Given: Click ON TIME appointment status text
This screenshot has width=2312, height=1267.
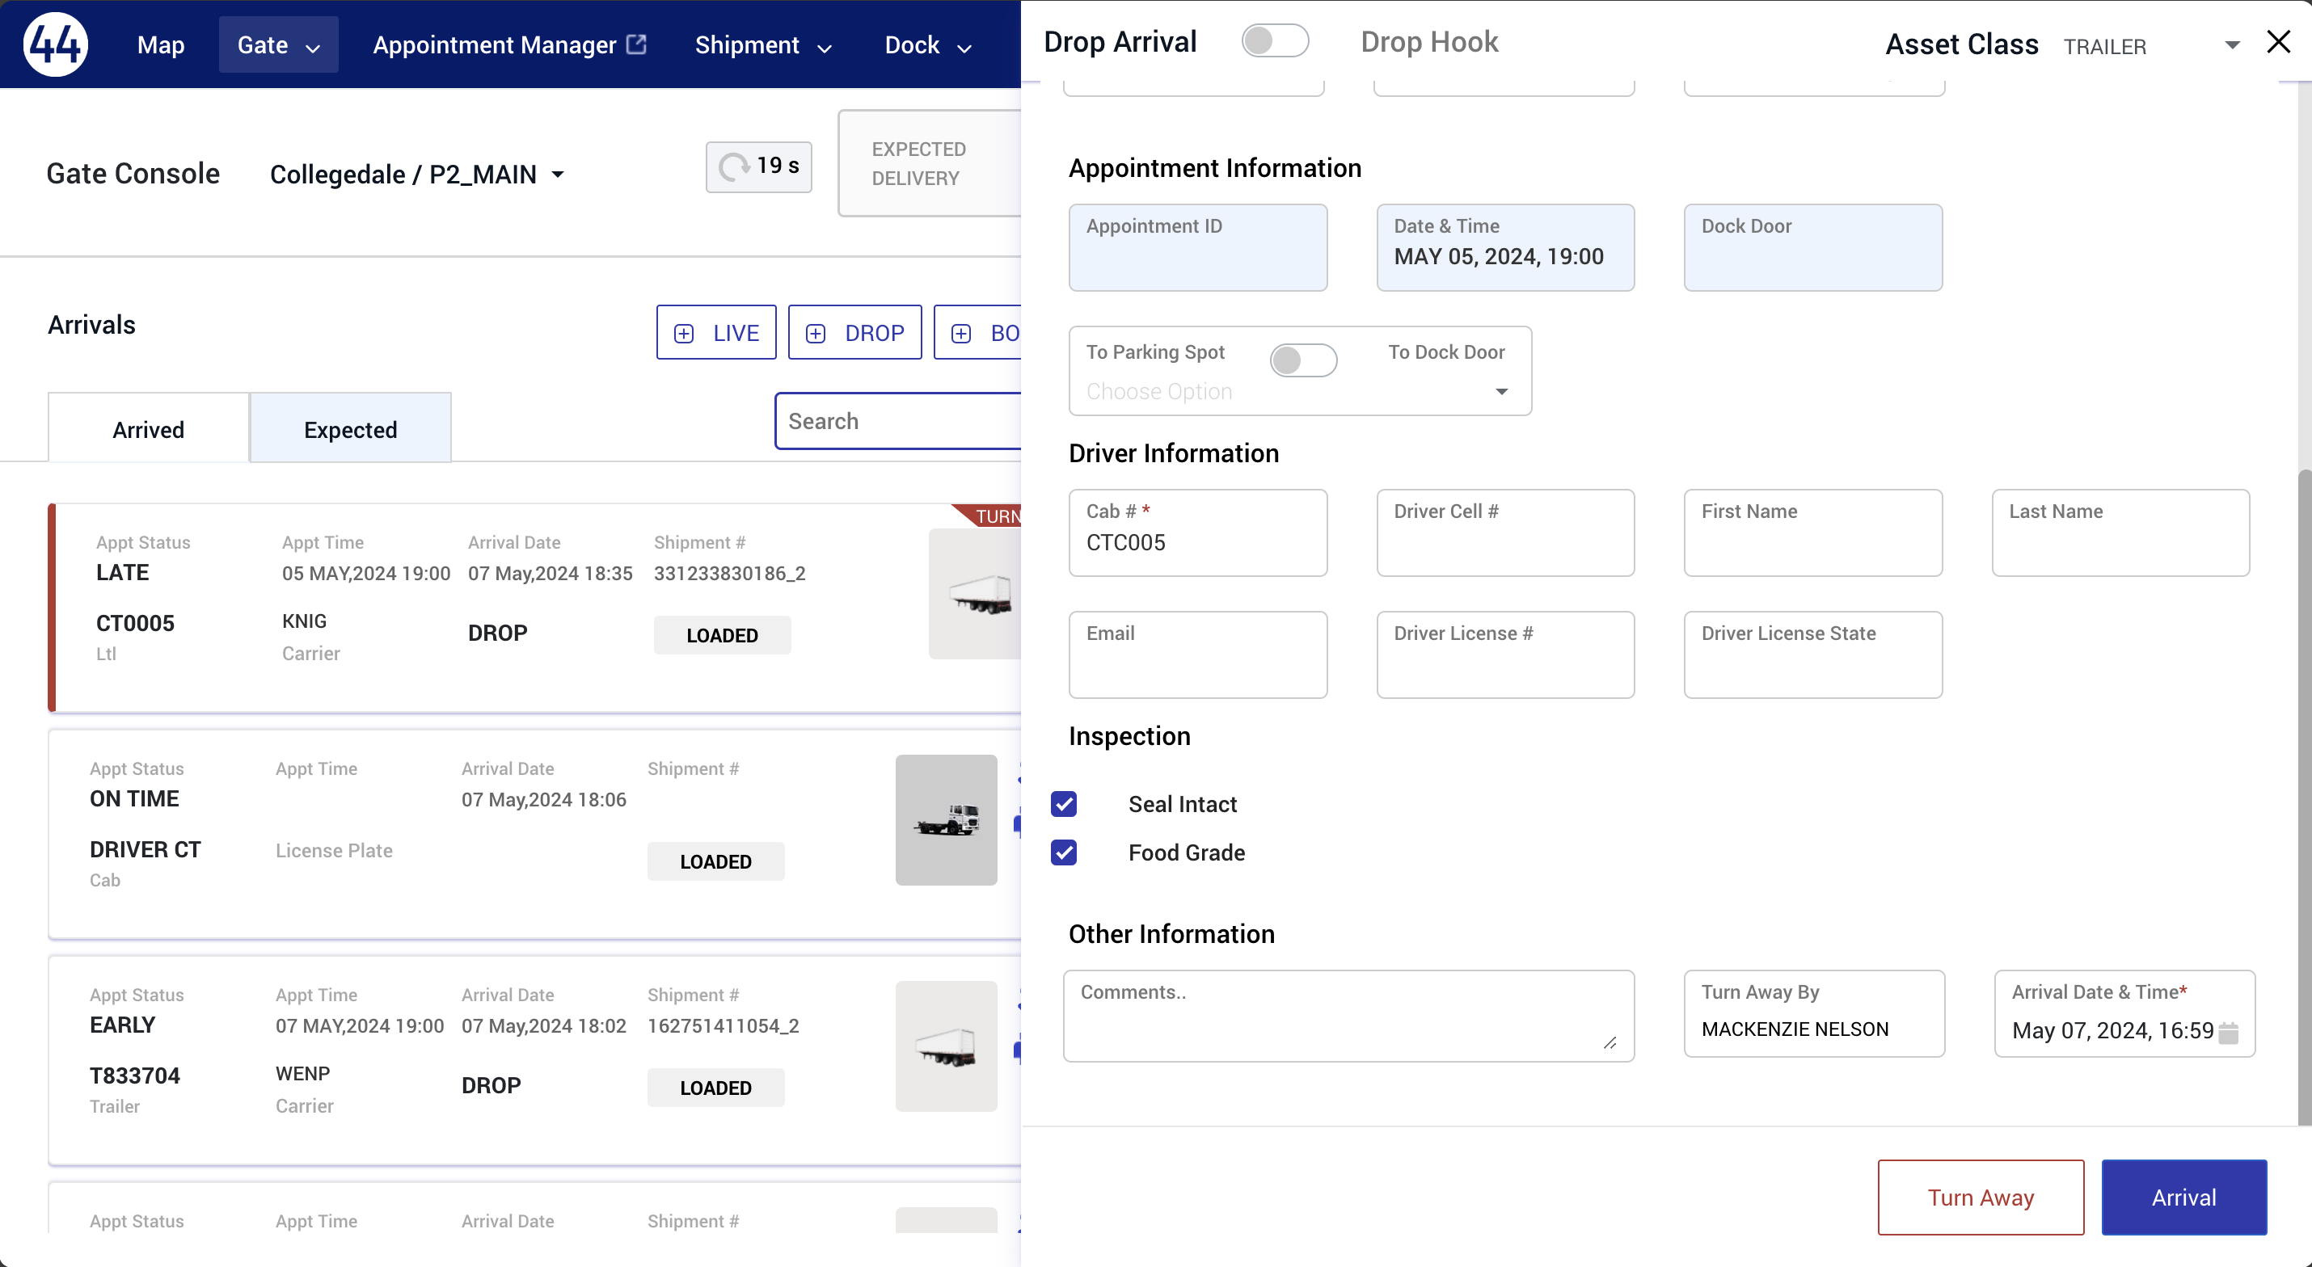Looking at the screenshot, I should [x=133, y=798].
